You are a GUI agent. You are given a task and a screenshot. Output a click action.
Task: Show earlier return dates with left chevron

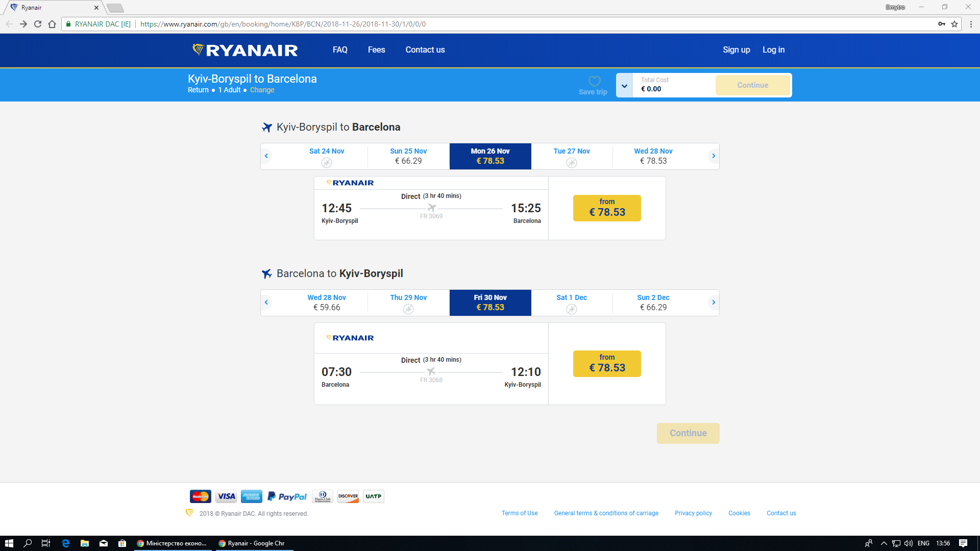click(x=266, y=303)
